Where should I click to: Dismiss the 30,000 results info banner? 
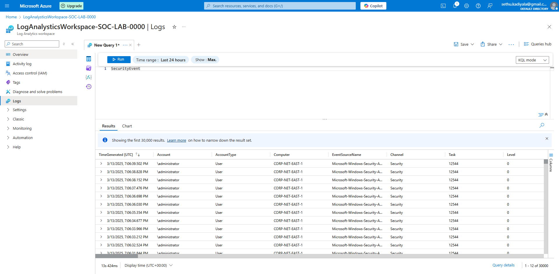547,138
